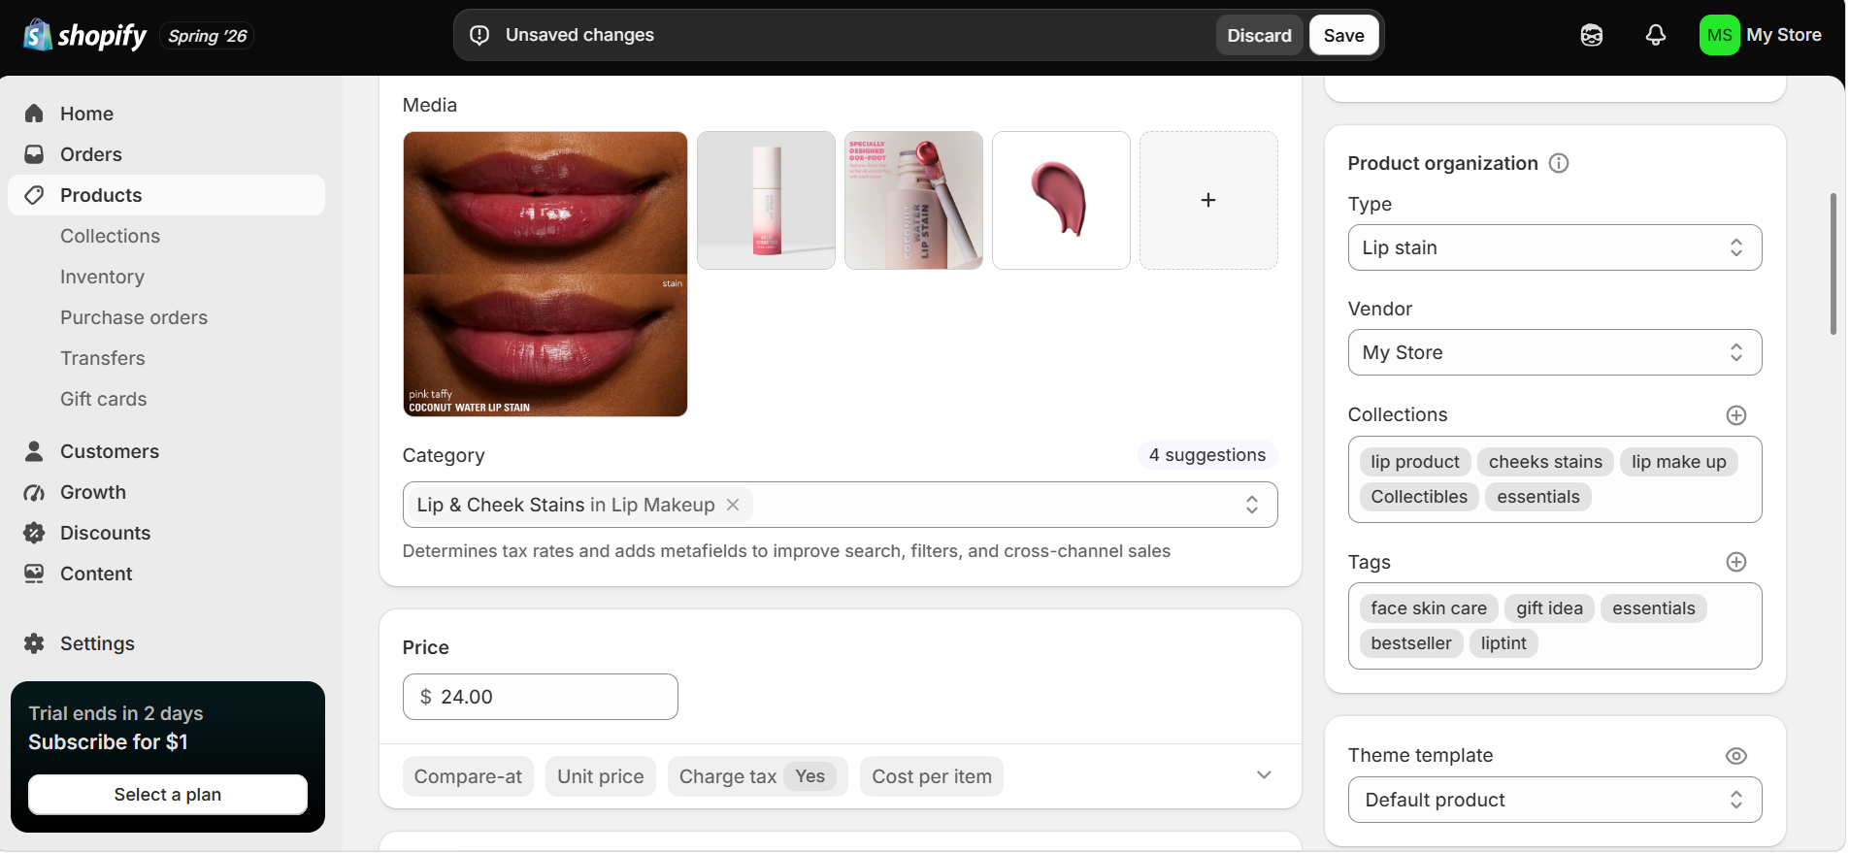Click the Collectibles collection chip

click(1419, 497)
